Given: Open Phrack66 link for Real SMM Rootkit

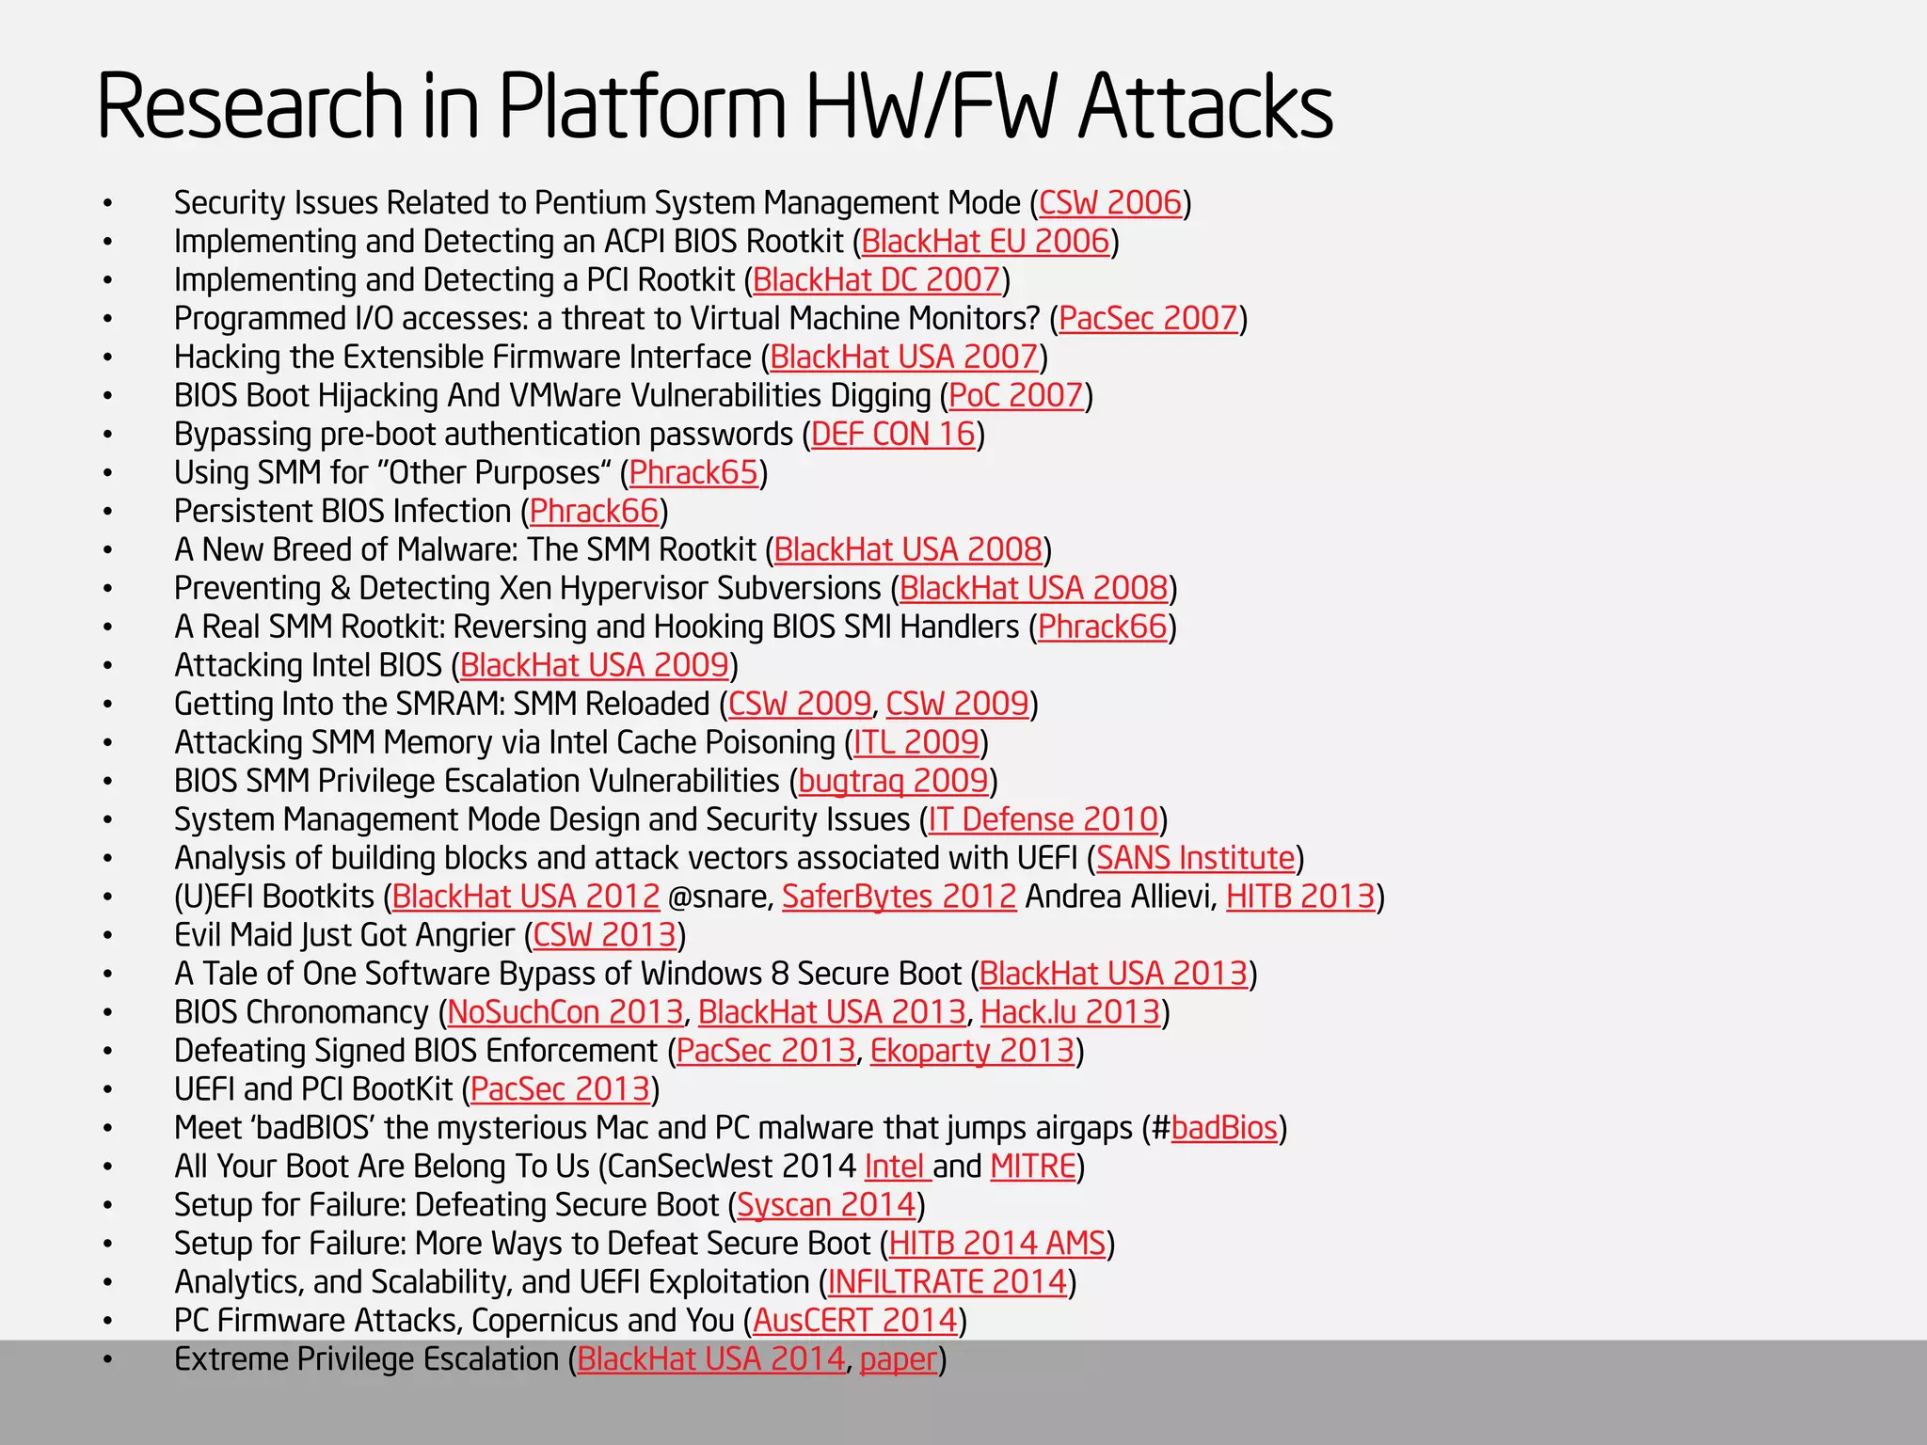Looking at the screenshot, I should coord(1102,627).
